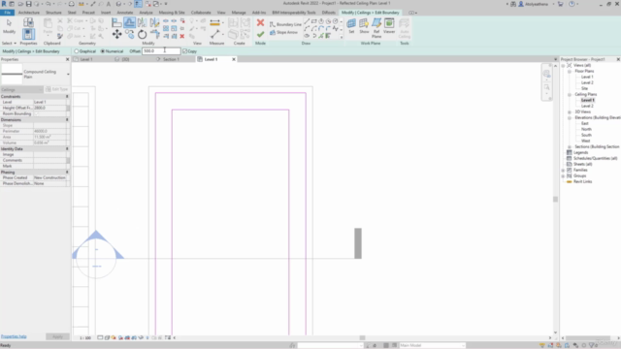Switch to the {3D} view tab
This screenshot has width=621, height=349.
click(125, 59)
